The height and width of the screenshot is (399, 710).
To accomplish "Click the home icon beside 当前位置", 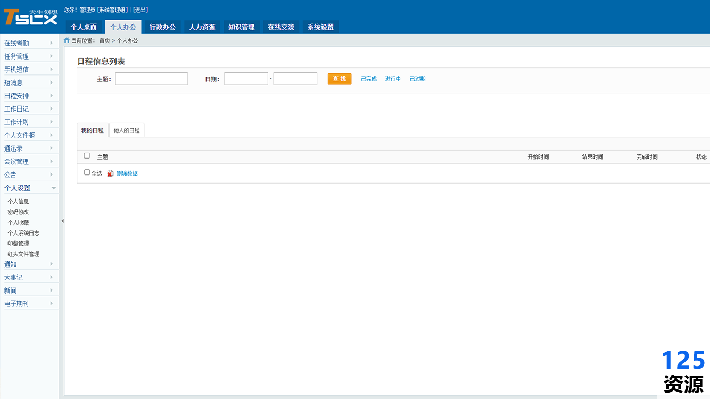I will [x=67, y=40].
